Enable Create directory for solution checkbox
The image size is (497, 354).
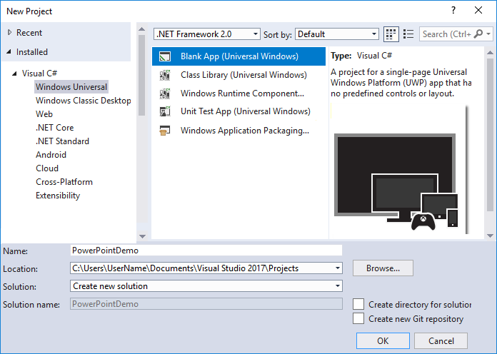pyautogui.click(x=358, y=305)
